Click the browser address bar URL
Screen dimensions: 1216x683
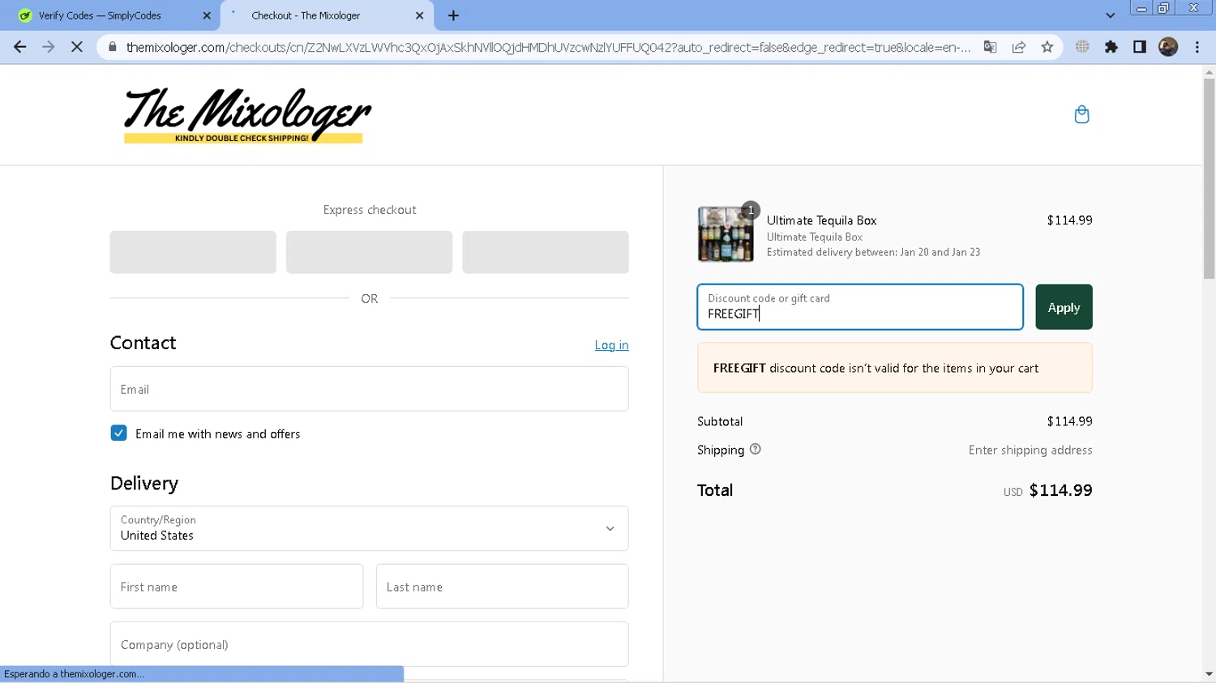[x=548, y=47]
